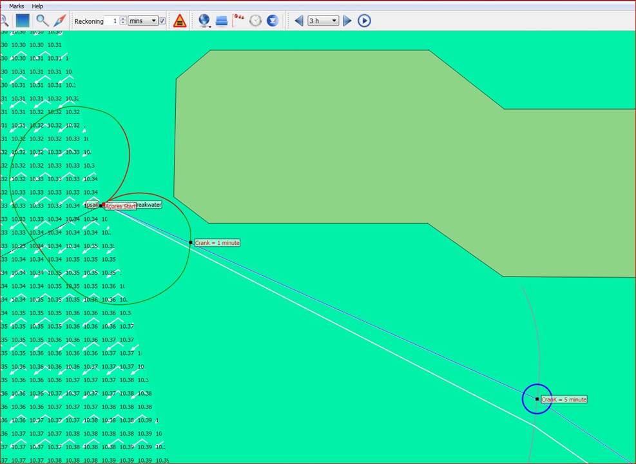The image size is (636, 464).
Task: Click the compass needle icon
Action: point(60,21)
